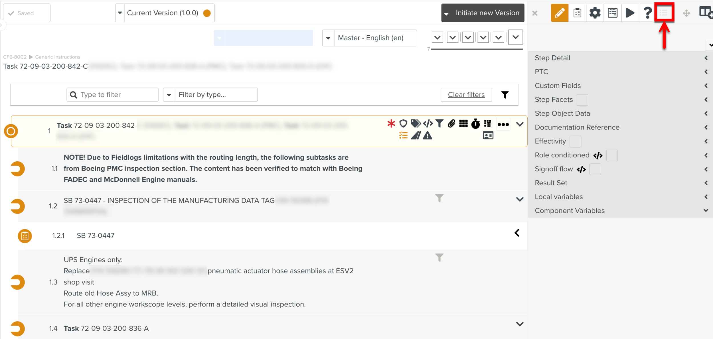This screenshot has height=339, width=713.
Task: Click the stopwatch icon on step 1
Action: pyautogui.click(x=475, y=124)
